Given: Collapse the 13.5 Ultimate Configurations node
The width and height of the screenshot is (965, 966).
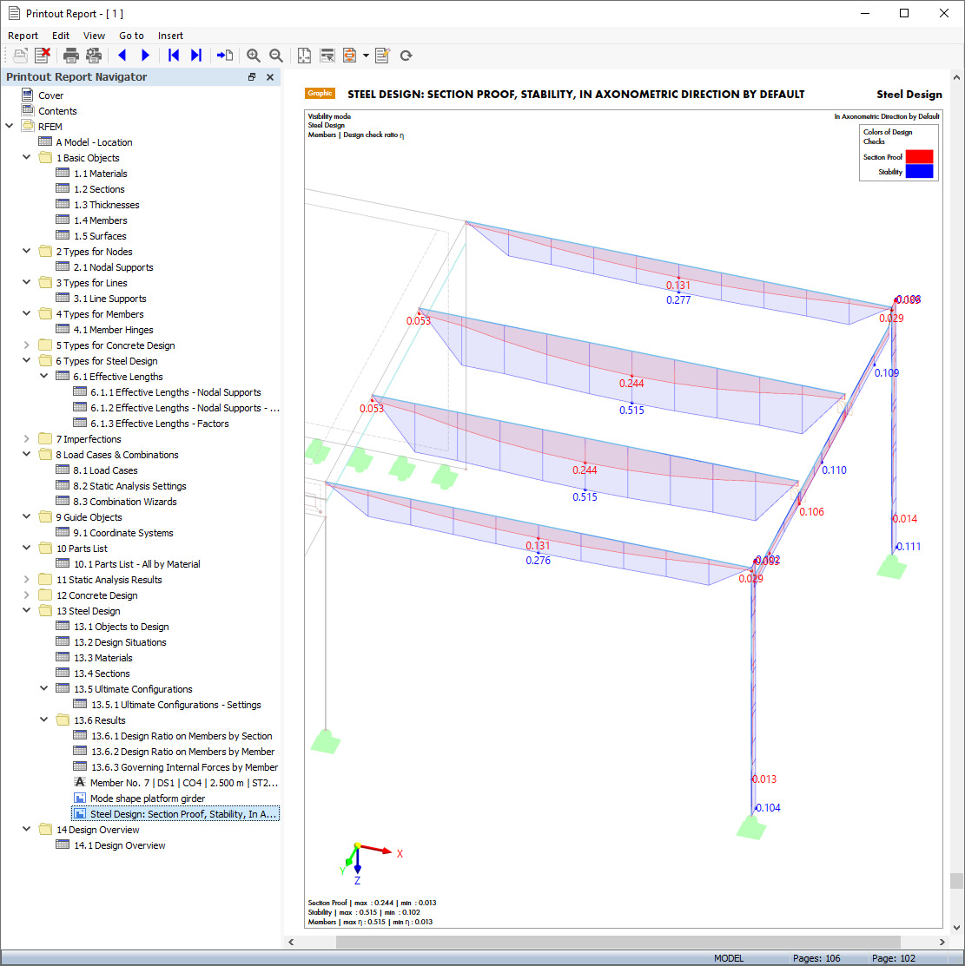Looking at the screenshot, I should pos(43,688).
